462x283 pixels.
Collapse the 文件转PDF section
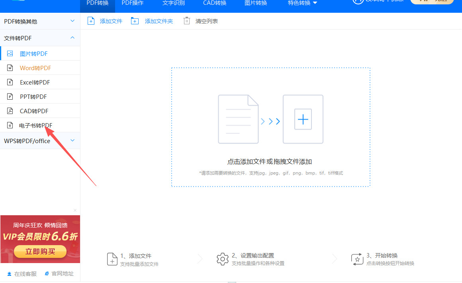point(40,38)
